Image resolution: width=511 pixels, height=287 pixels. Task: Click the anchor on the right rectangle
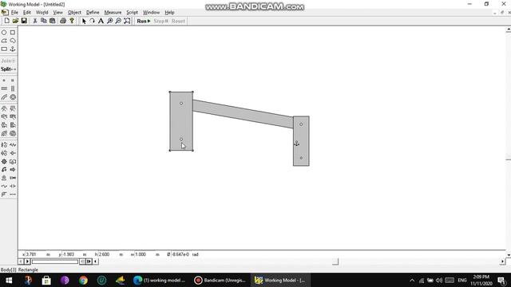coord(296,143)
